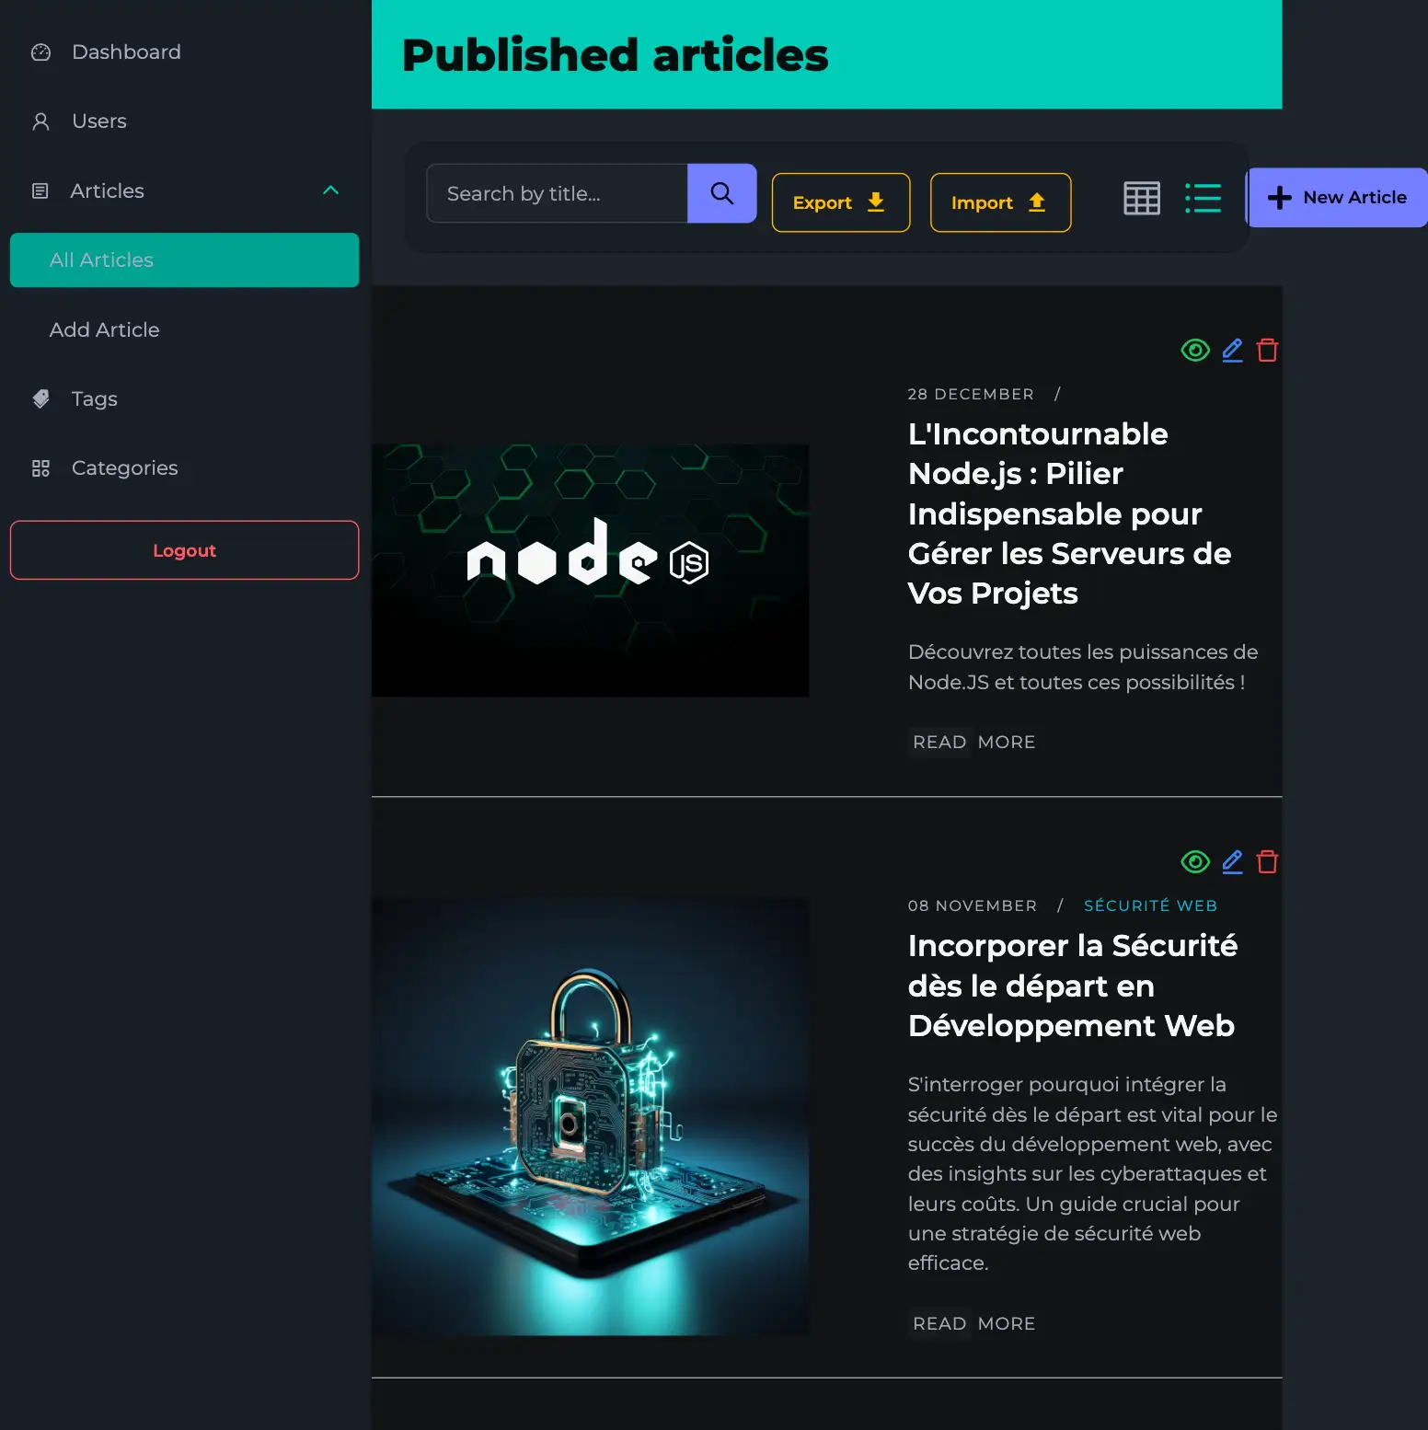Select All Articles in sidebar
This screenshot has width=1428, height=1430.
pyautogui.click(x=184, y=259)
